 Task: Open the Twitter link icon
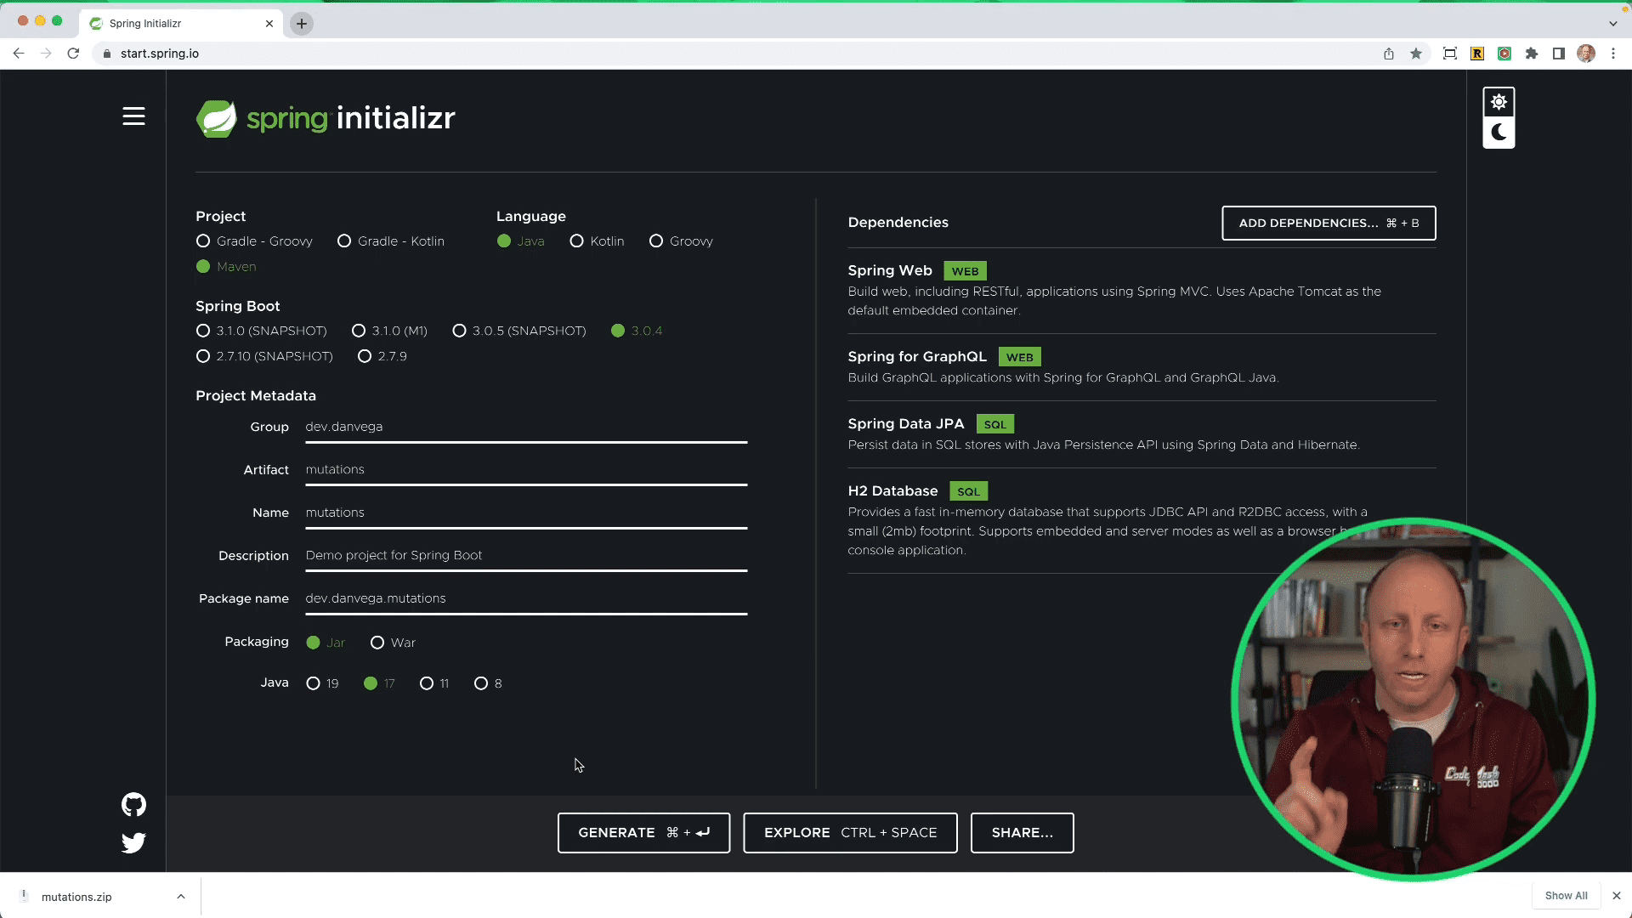click(x=133, y=842)
